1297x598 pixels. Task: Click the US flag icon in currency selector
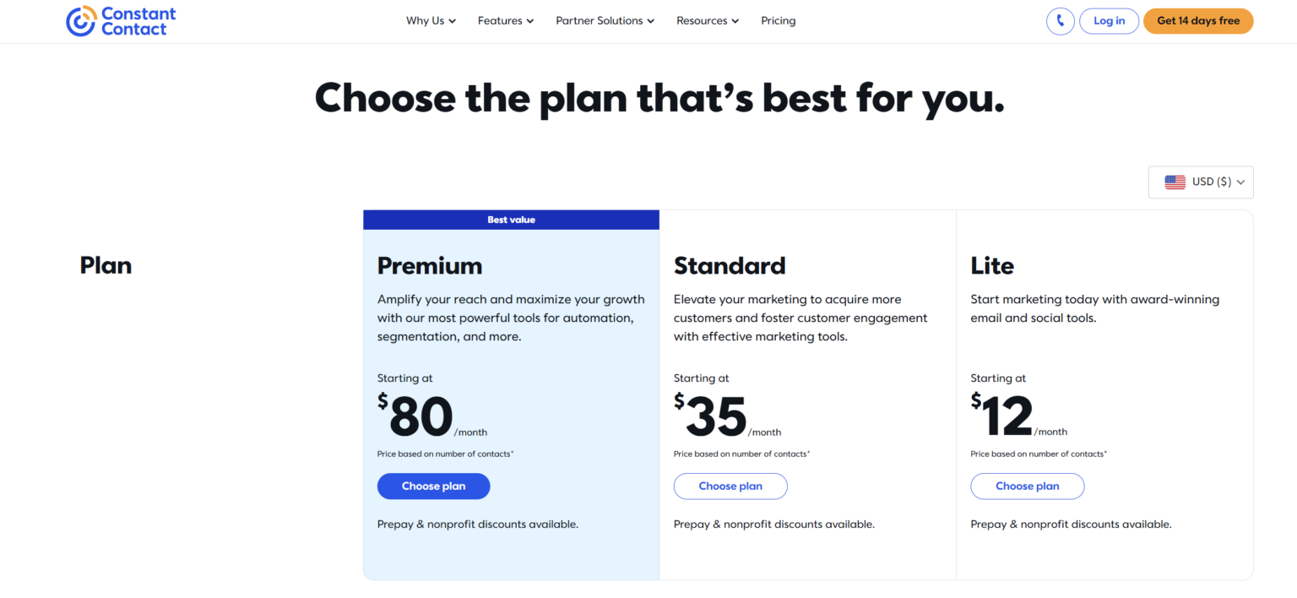[1175, 182]
